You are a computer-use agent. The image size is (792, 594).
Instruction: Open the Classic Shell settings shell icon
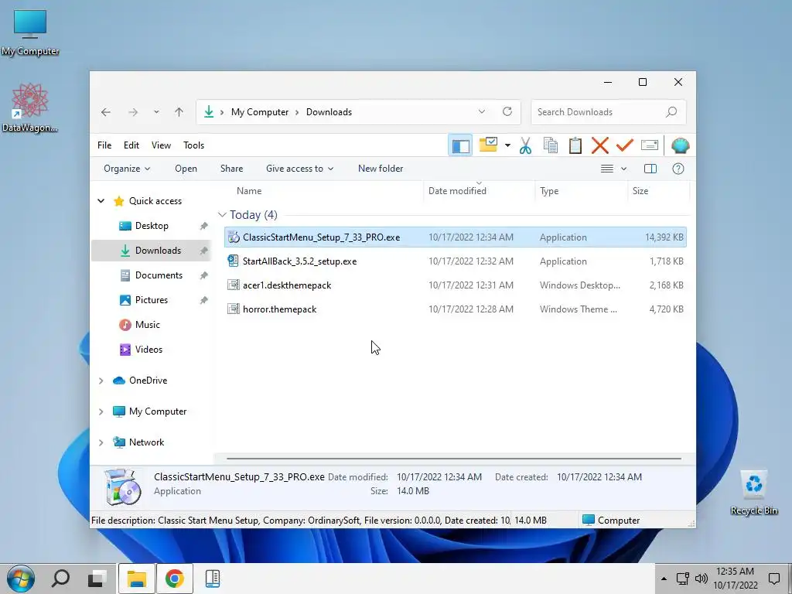[681, 145]
